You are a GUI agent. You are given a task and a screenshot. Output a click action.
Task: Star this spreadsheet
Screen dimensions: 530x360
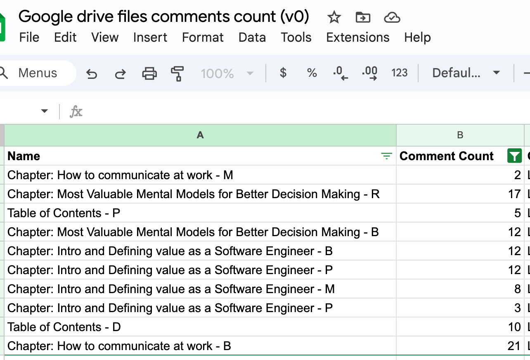point(334,17)
